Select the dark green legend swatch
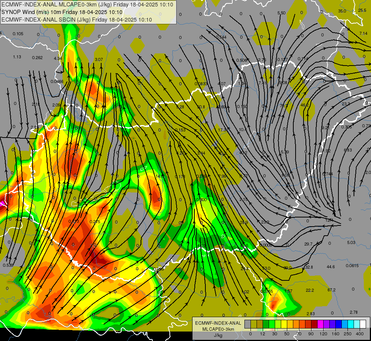 [x=266, y=324]
